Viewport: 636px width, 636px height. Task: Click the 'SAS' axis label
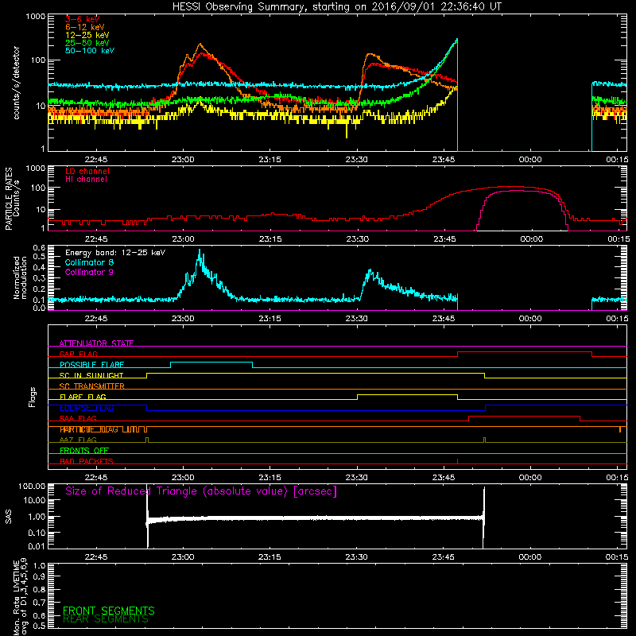9,517
